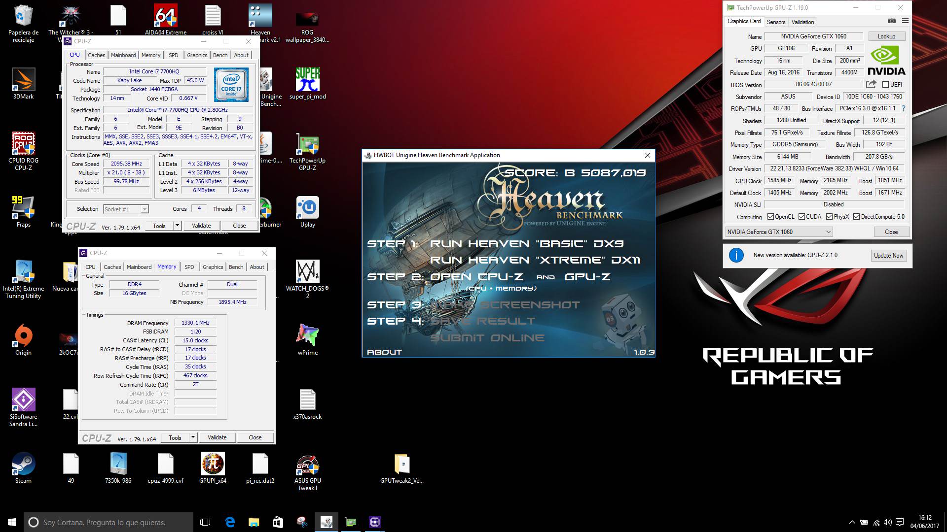Click Tools button in upper CPU-Z window
947x532 pixels.
(159, 226)
